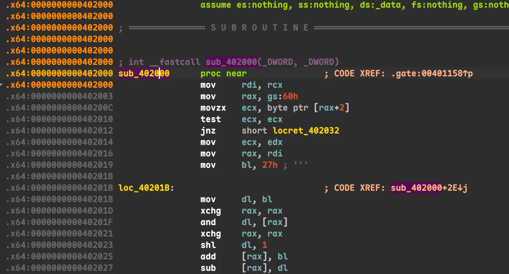Select address .x64:000000000040200C
The height and width of the screenshot is (274, 509).
click(59, 108)
